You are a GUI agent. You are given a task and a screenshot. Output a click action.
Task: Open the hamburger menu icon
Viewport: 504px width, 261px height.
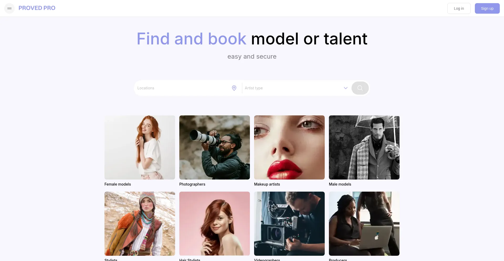pos(9,8)
